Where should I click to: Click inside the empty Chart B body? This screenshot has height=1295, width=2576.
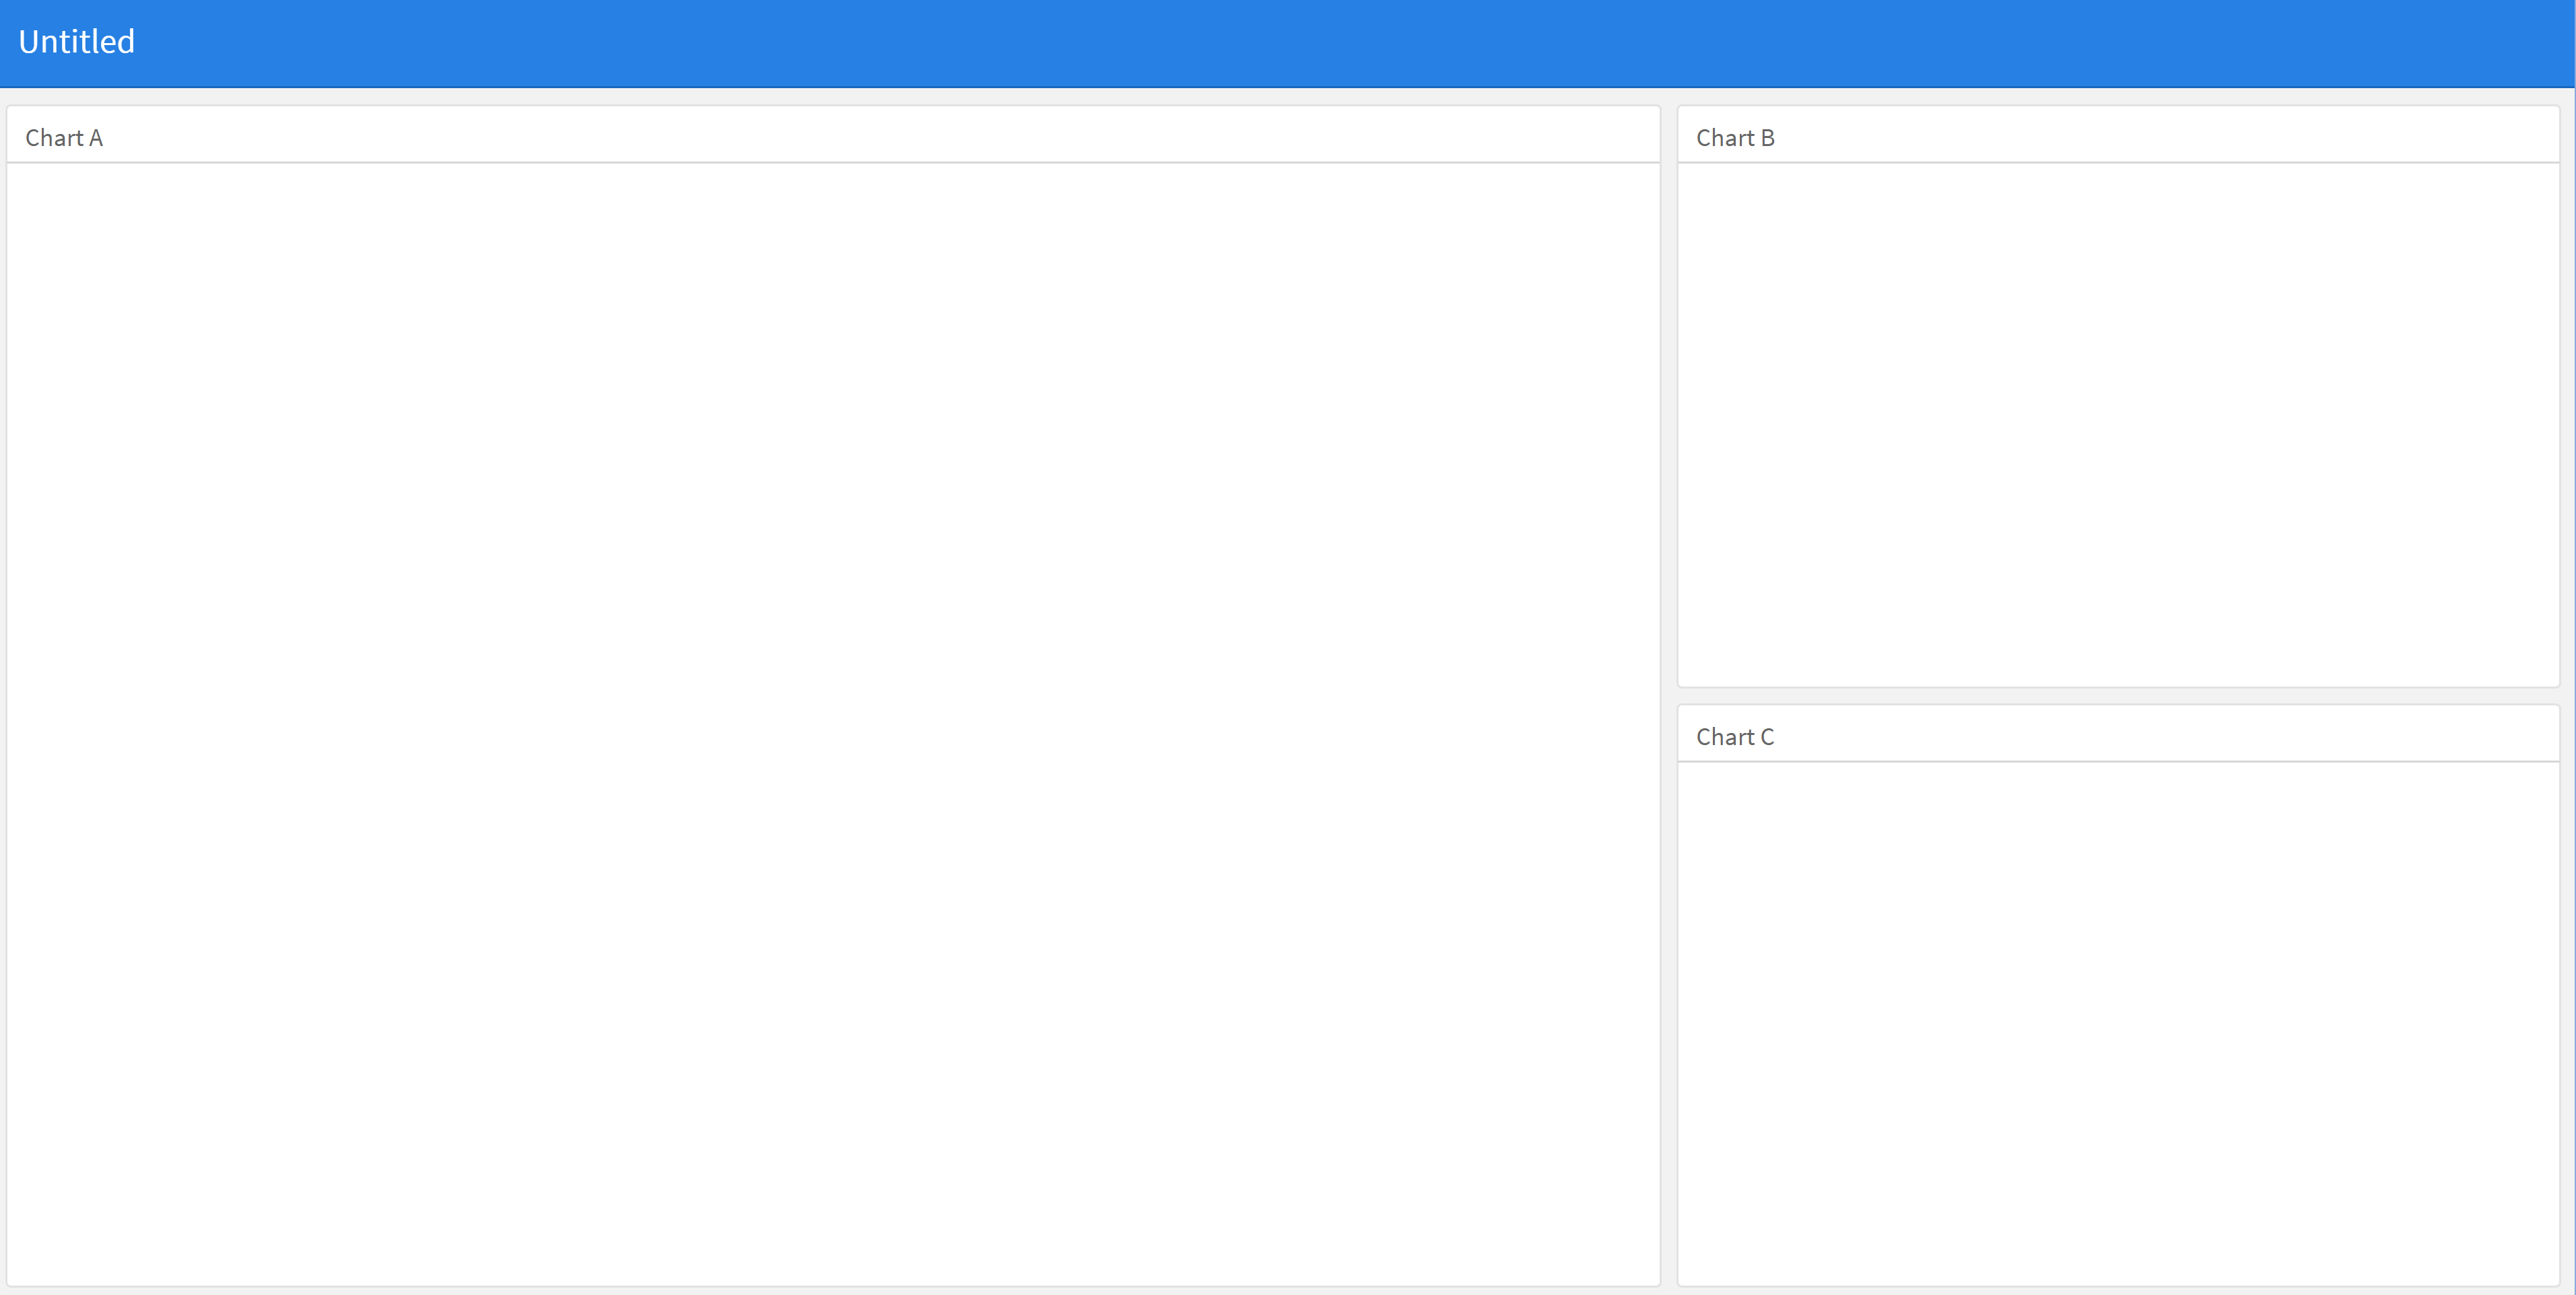pos(2118,424)
